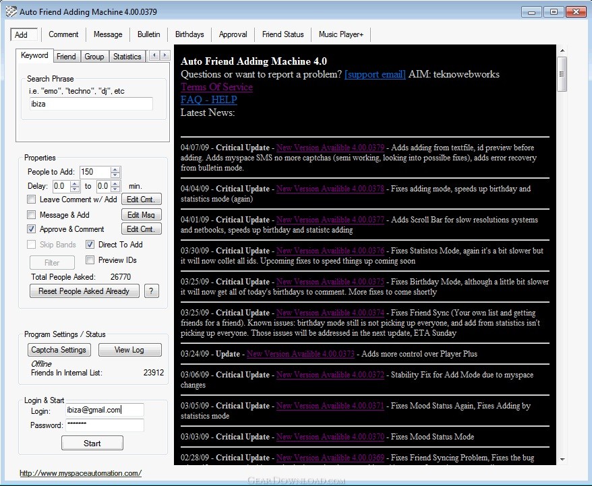Open New Version Availible 4.00.0375 link
The height and width of the screenshot is (486, 592).
(x=330, y=282)
